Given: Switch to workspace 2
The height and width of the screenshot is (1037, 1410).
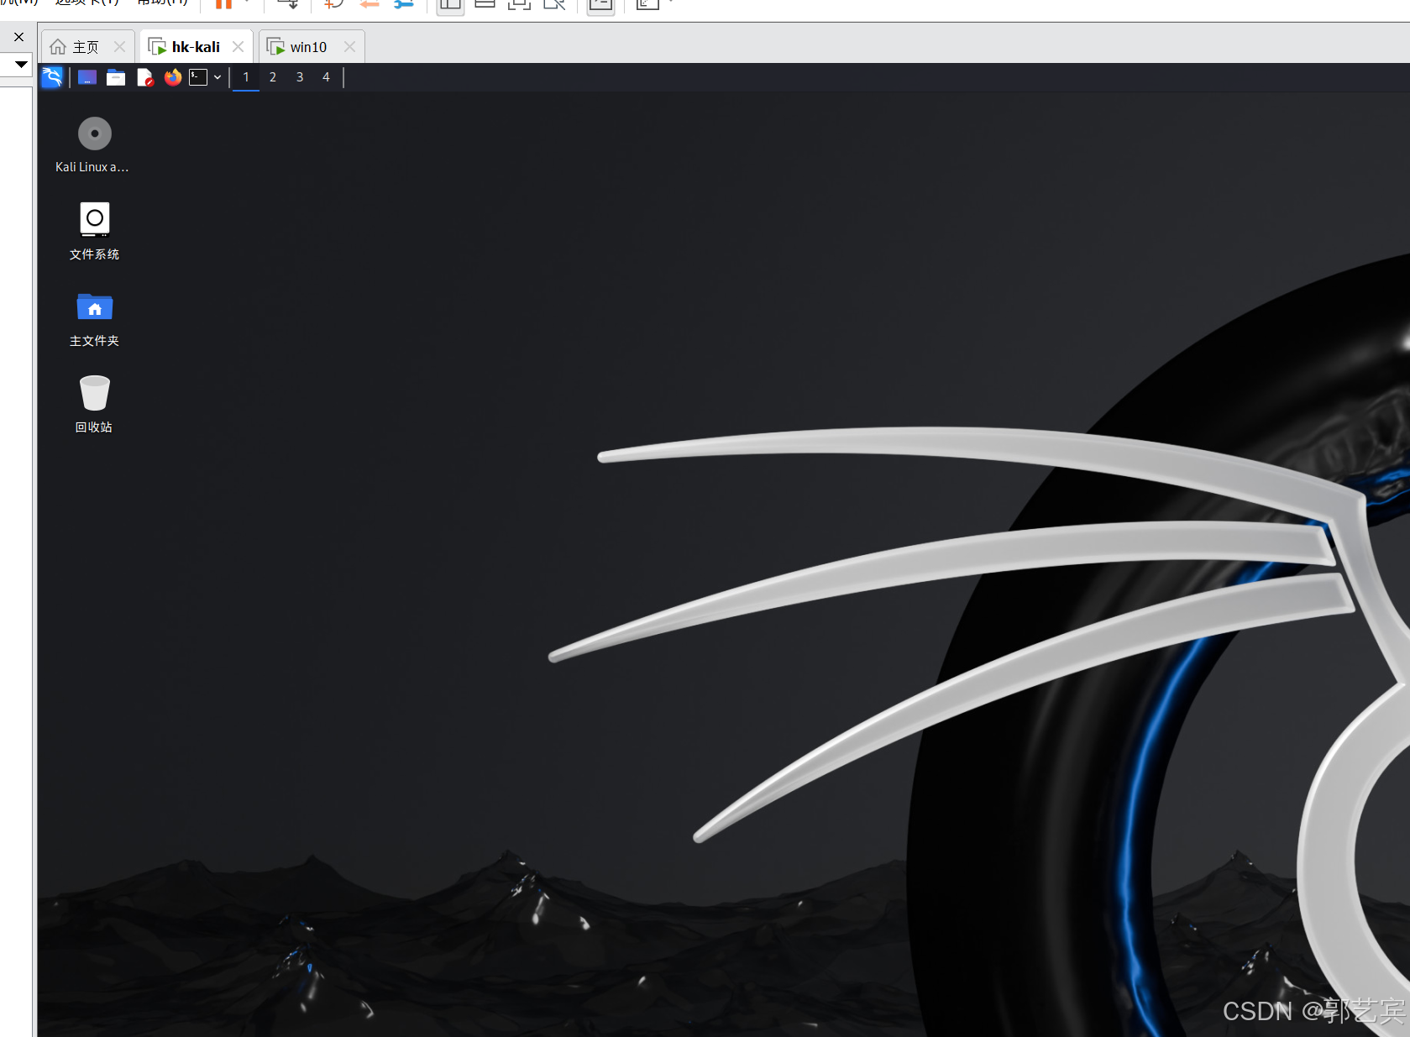Looking at the screenshot, I should [273, 77].
